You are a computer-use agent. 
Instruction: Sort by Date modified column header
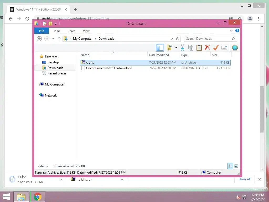pos(159,55)
